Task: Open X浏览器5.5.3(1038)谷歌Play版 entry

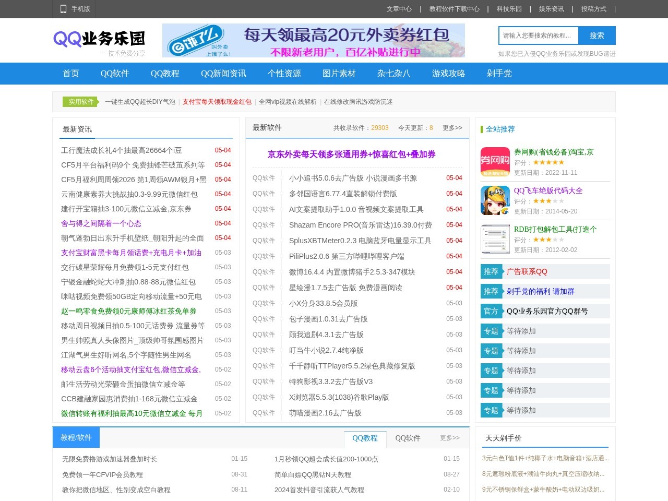Action: coord(339,397)
